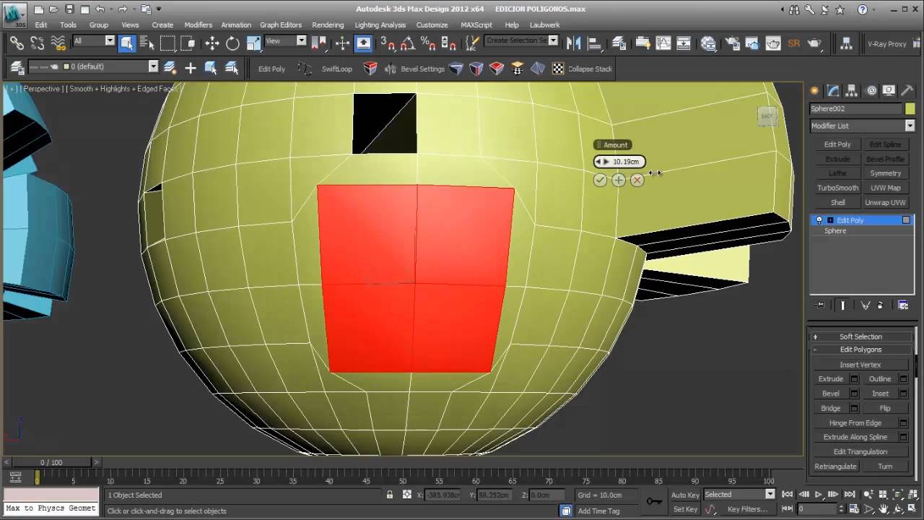
Task: Accept the extrude amount with OK checkmark
Action: click(600, 181)
